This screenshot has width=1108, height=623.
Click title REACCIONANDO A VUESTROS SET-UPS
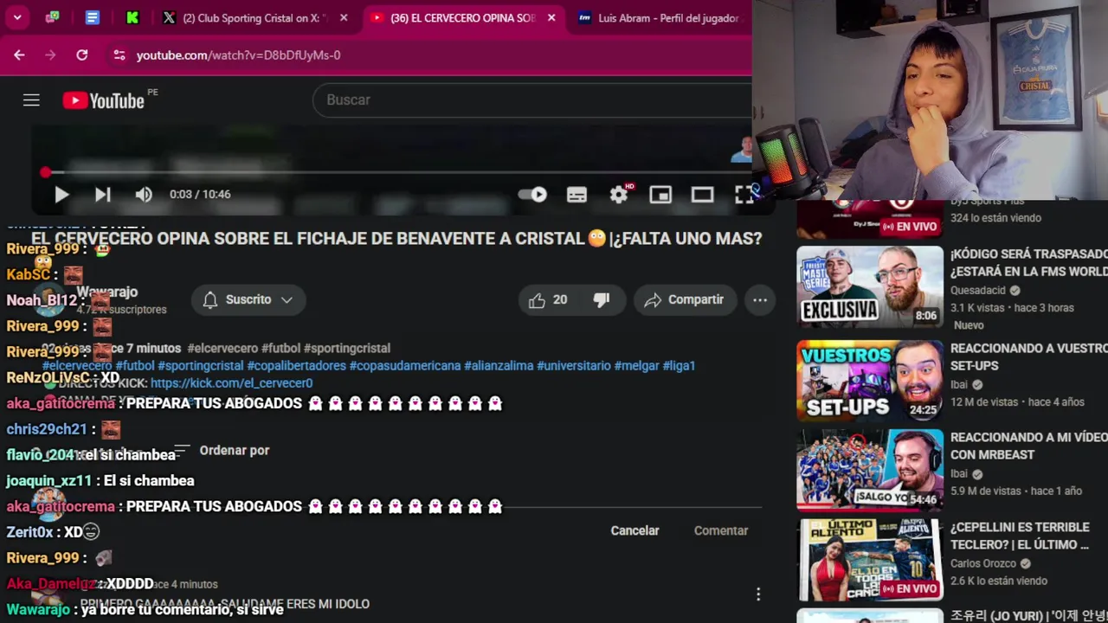pos(1028,356)
